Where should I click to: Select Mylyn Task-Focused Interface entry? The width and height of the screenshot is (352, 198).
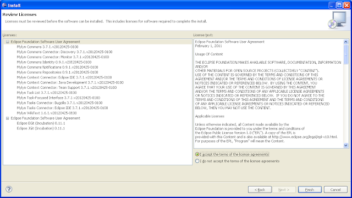click(58, 98)
